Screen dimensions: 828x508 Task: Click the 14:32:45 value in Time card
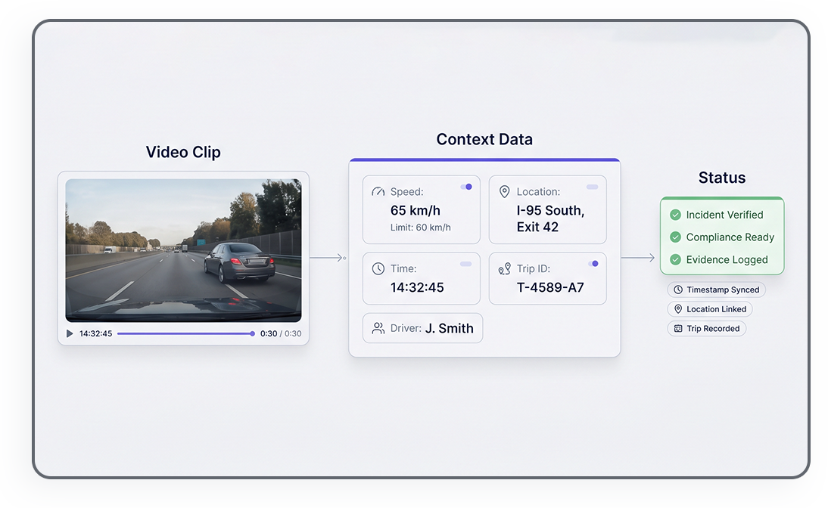(417, 287)
